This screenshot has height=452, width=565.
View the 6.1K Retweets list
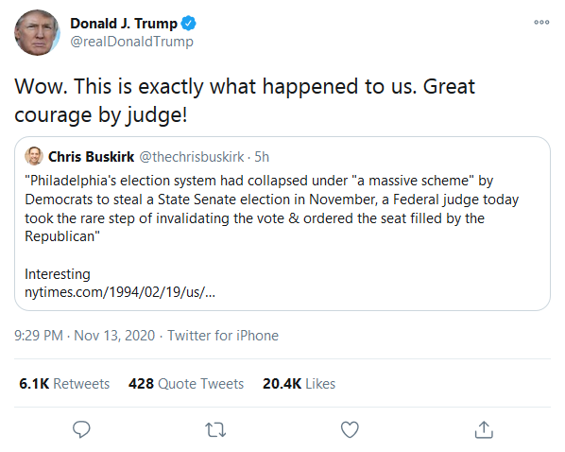coord(64,384)
